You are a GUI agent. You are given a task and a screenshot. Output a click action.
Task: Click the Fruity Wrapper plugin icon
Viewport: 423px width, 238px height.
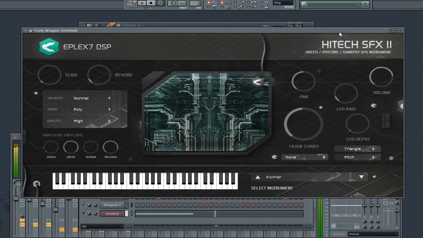[x=31, y=30]
